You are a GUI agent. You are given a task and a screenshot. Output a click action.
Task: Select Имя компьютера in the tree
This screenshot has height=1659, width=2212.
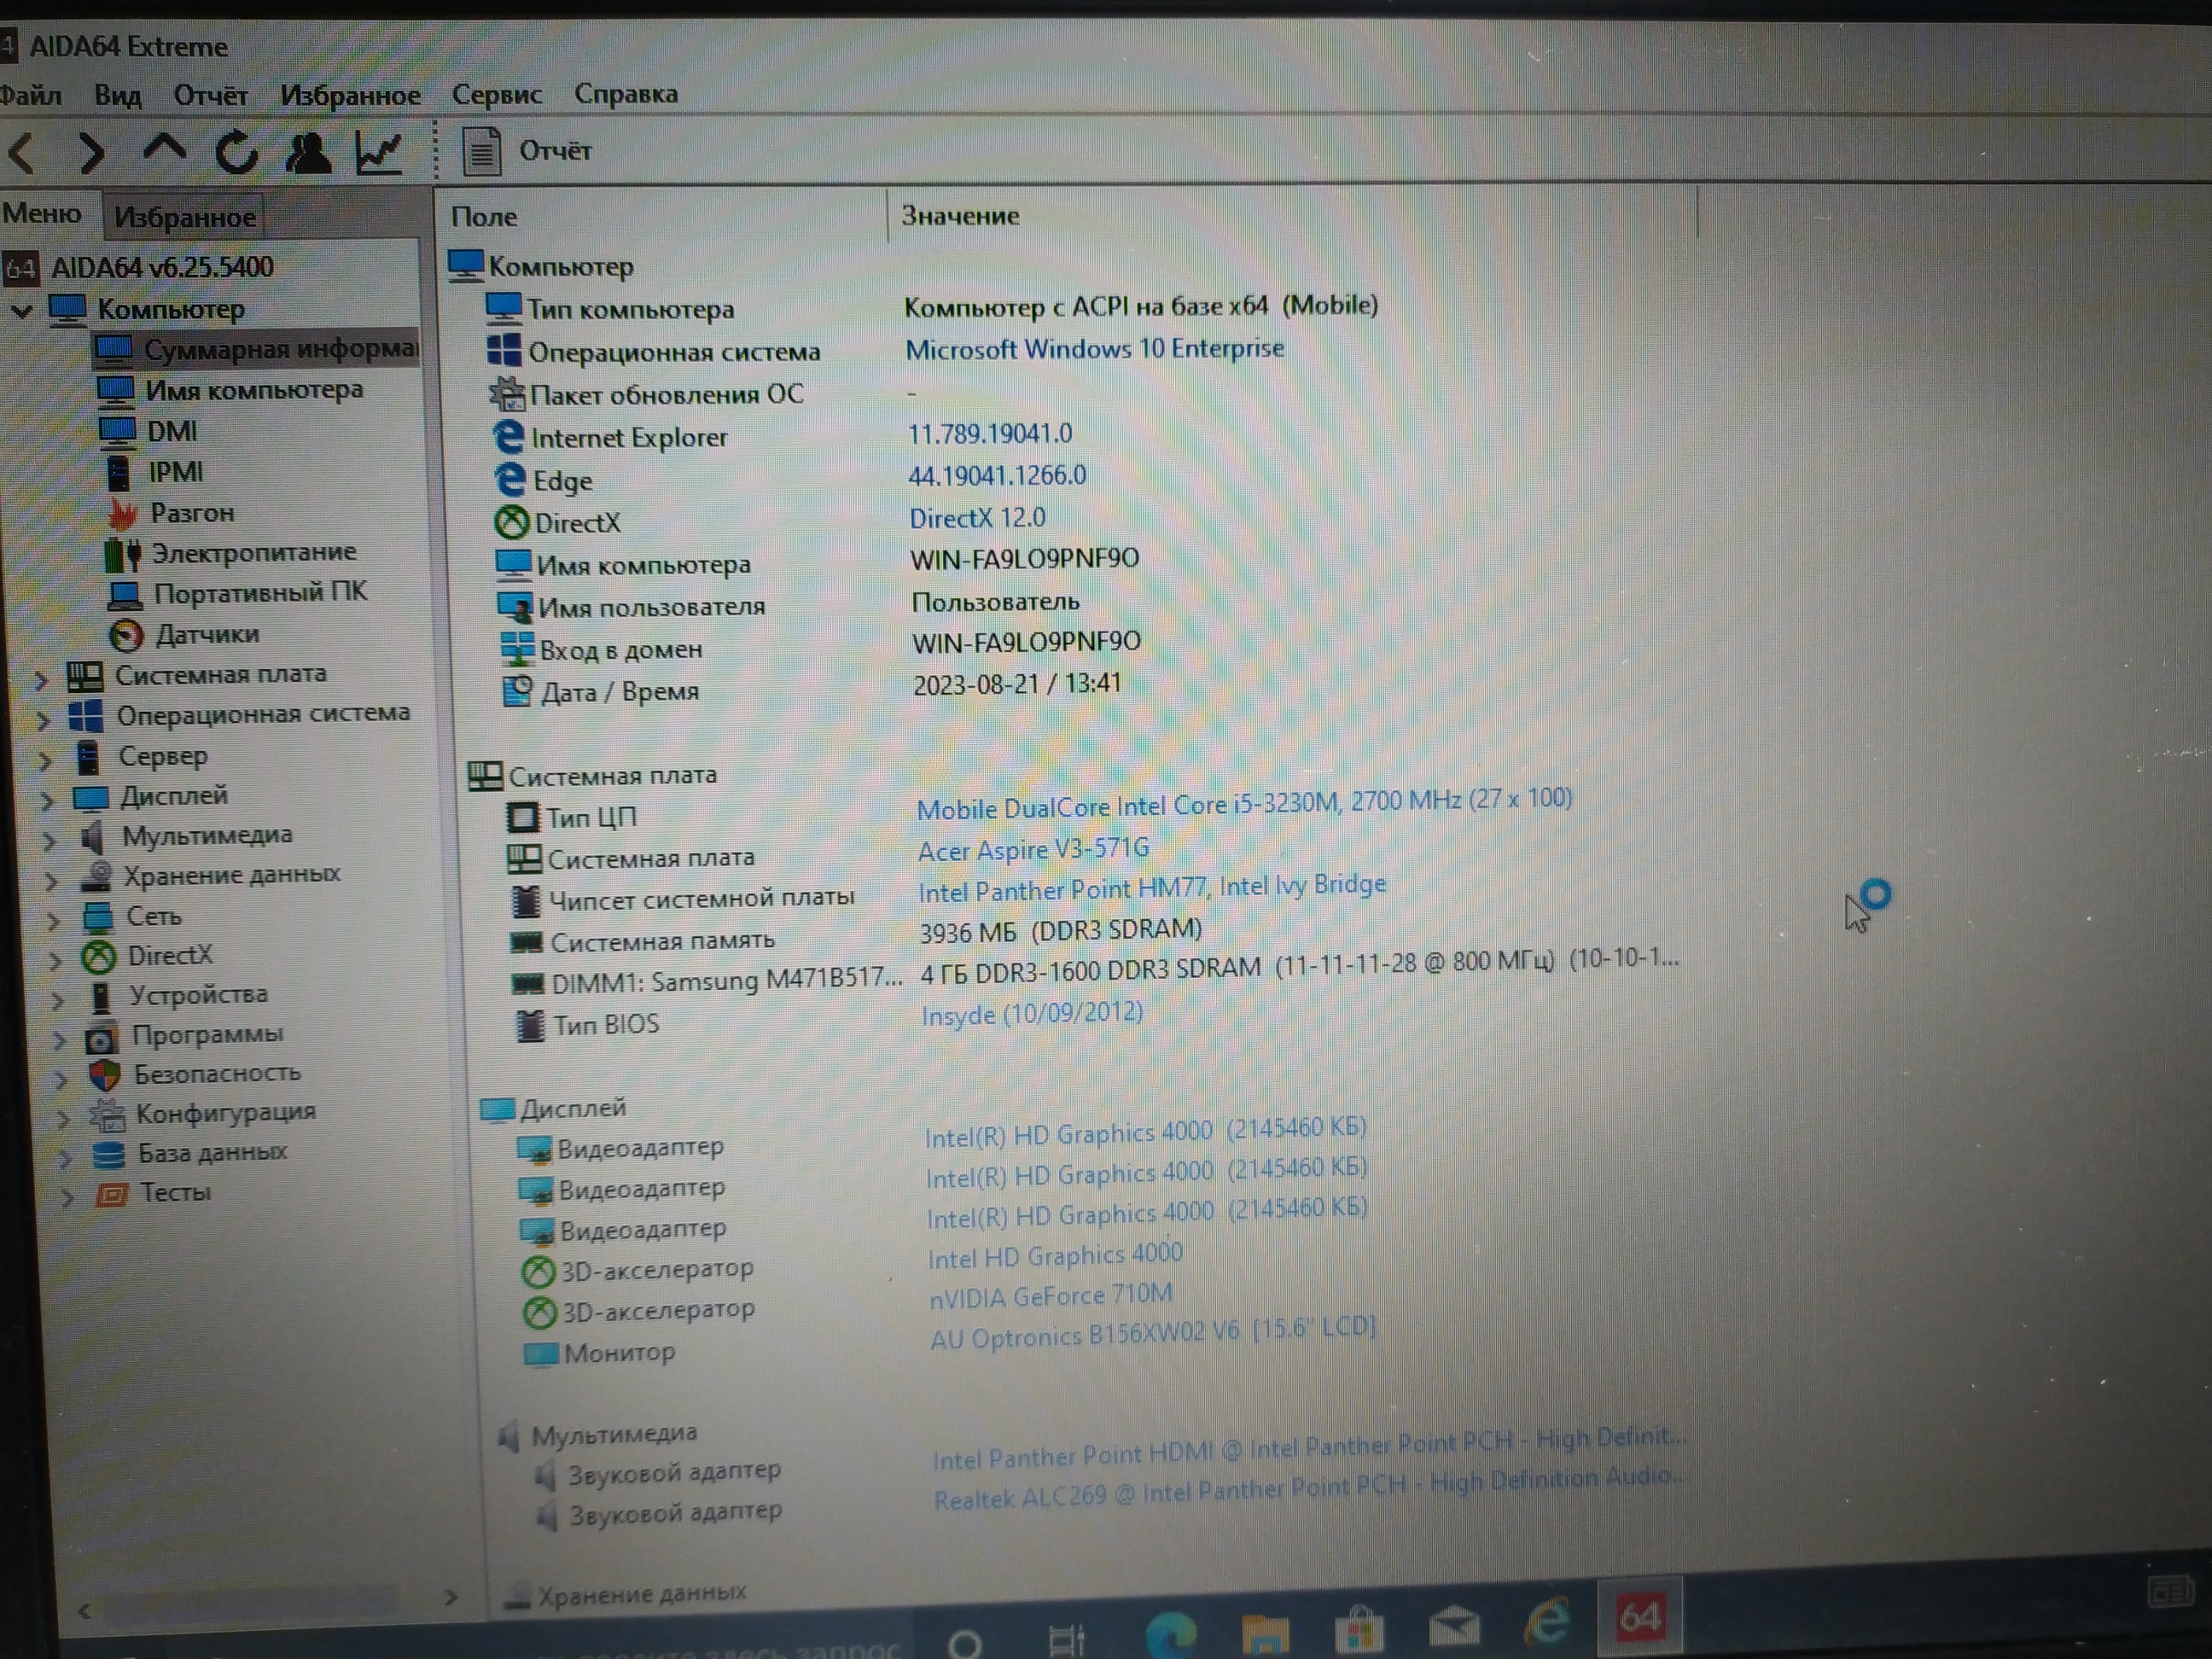[230, 390]
